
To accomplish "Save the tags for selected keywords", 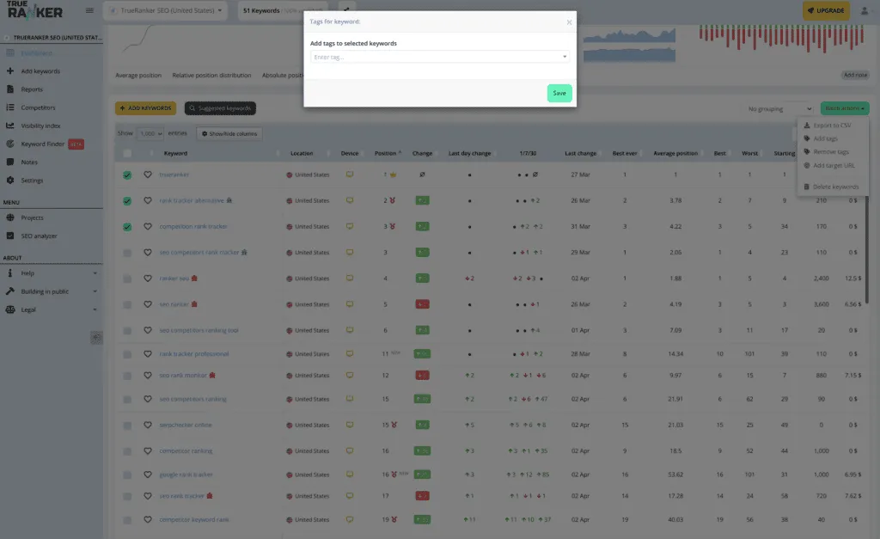I will point(559,93).
